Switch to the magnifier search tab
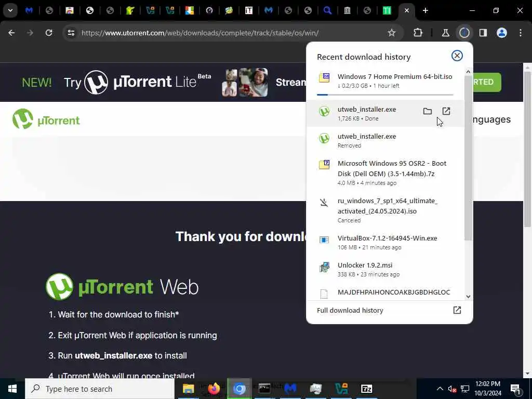 click(327, 10)
